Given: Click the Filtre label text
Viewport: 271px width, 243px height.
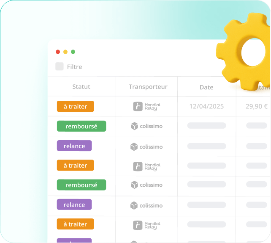Looking at the screenshot, I should (x=74, y=67).
